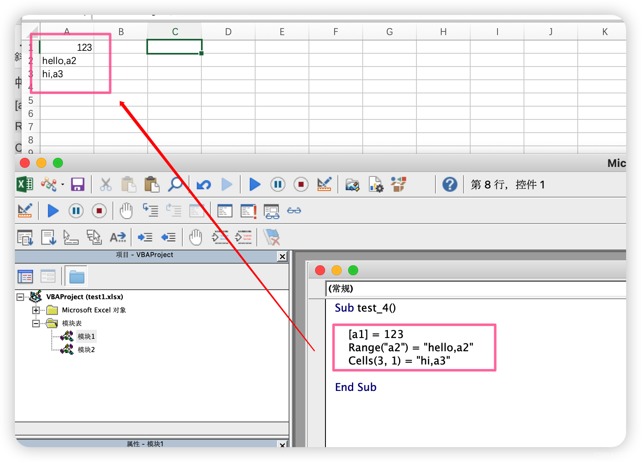641x462 pixels.
Task: Toggle breakpoint using the hand icon in Debug toolbar
Action: click(126, 211)
